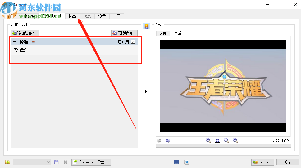Viewport: 301px width, 168px height.
Task: Open the script preset dropdown
Action: coord(32,162)
